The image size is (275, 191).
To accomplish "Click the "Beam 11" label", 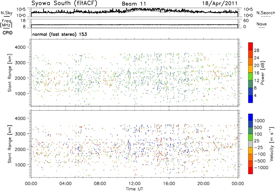I will coord(134,4).
